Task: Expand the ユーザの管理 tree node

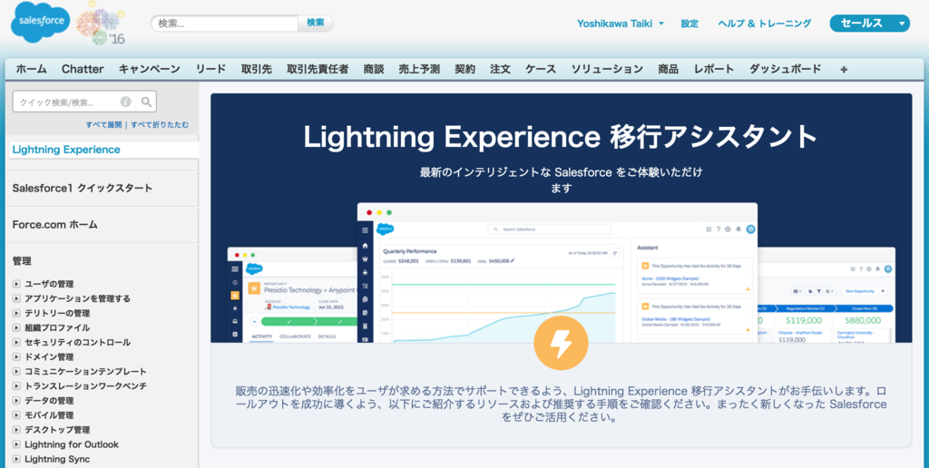Action: (x=16, y=285)
